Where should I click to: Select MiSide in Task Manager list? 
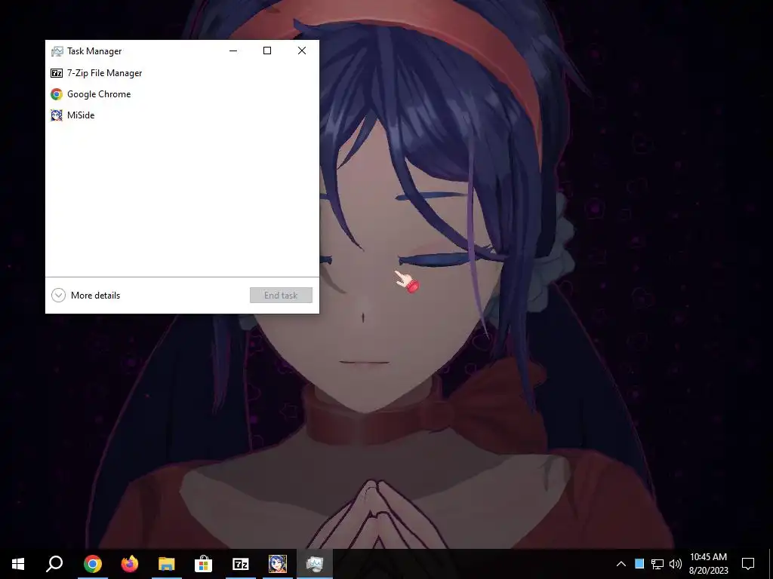coord(182,115)
